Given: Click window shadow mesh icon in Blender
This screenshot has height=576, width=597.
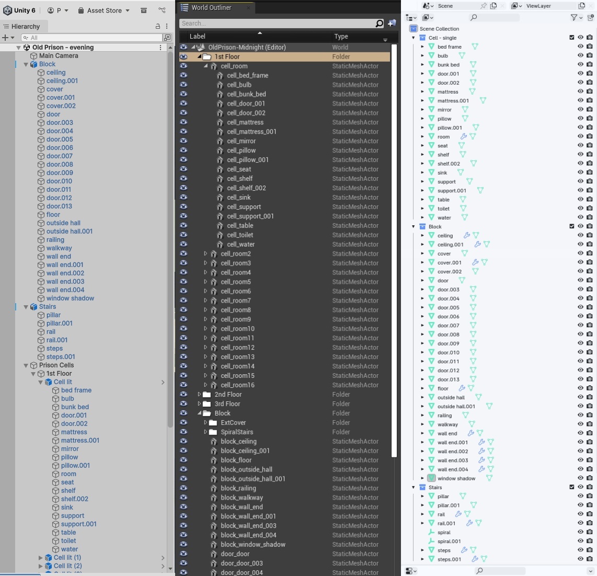Looking at the screenshot, I should 431,478.
